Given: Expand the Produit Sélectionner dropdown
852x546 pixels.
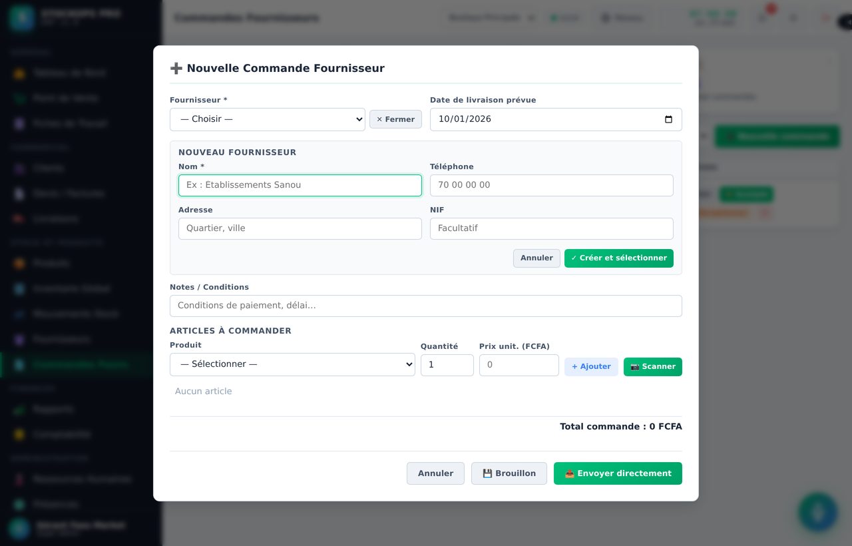Looking at the screenshot, I should click(x=292, y=365).
